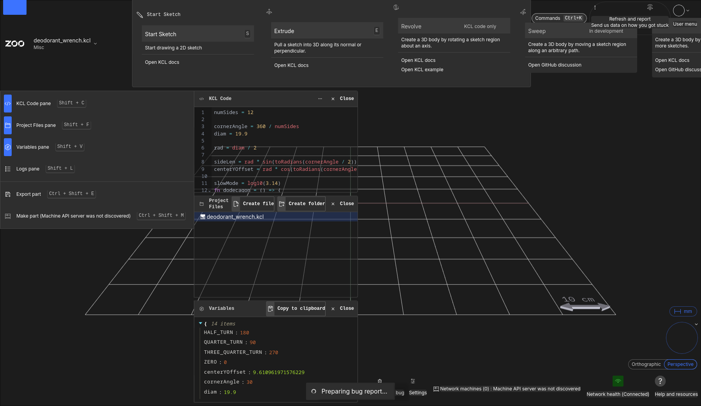Click the cornerAngle : 30 variable row
The width and height of the screenshot is (701, 406).
[228, 382]
